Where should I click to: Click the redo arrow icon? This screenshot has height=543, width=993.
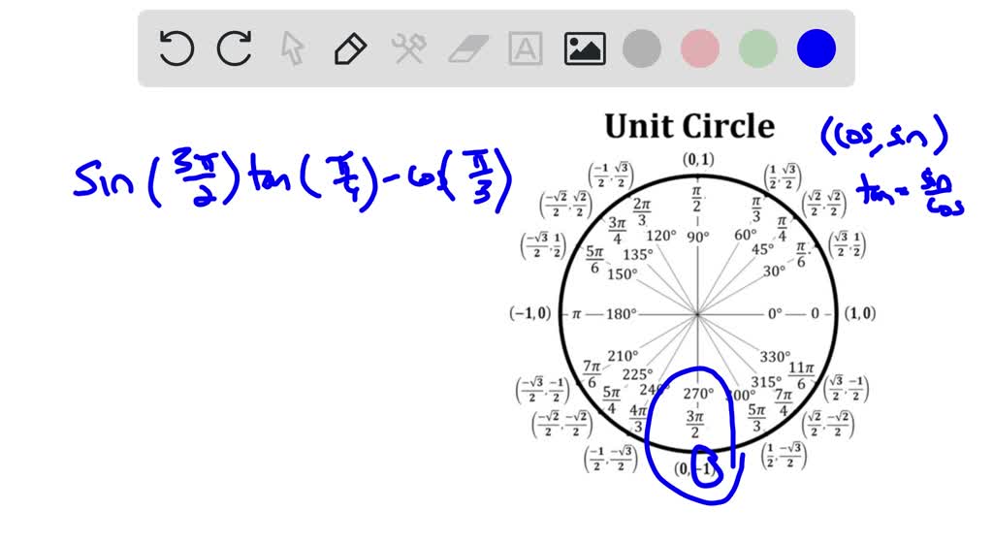click(x=235, y=48)
